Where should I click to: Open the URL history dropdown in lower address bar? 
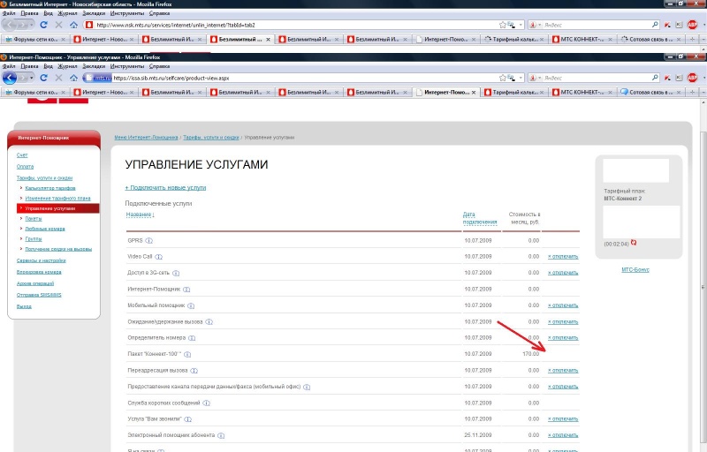coord(512,78)
